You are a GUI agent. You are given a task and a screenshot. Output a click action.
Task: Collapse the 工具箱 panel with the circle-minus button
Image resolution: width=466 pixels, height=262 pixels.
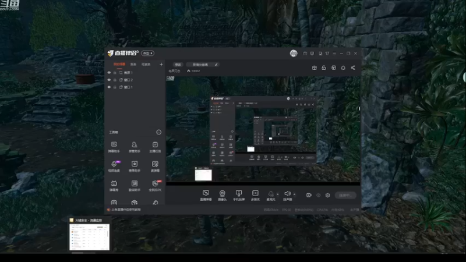coord(158,132)
